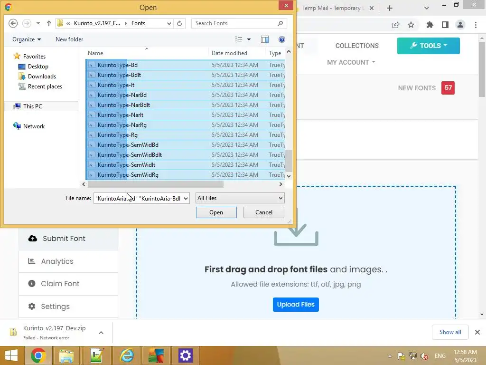Click Chrome share page icon
Image resolution: width=486 pixels, height=365 pixels.
(396, 25)
